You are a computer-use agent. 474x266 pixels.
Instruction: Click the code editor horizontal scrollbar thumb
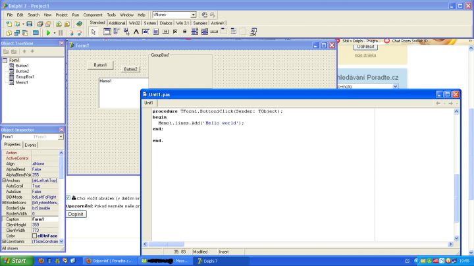[167, 244]
